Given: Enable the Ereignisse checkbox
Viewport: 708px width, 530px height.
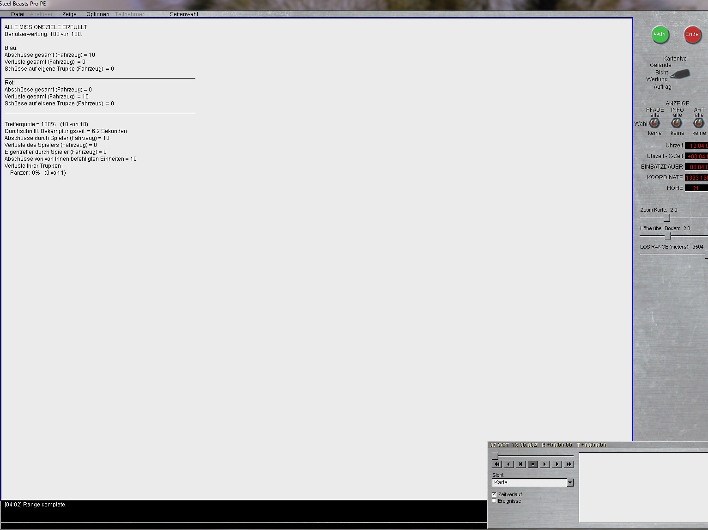Looking at the screenshot, I should (494, 501).
